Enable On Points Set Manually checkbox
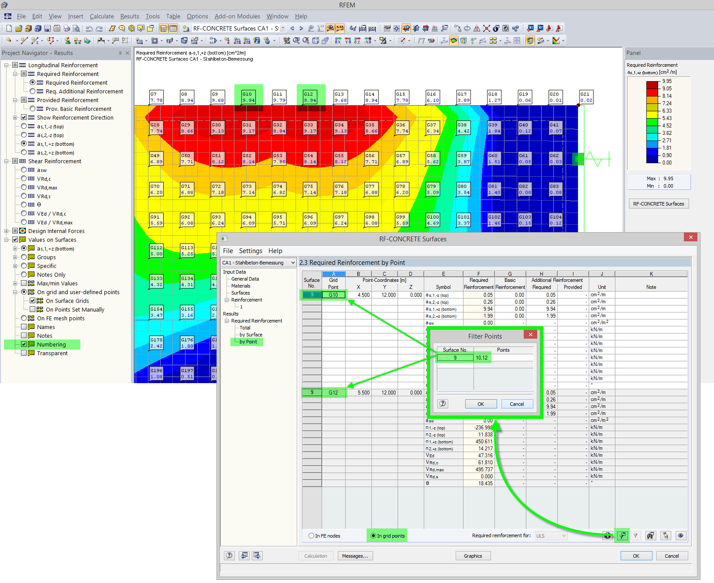The image size is (714, 583). 33,309
